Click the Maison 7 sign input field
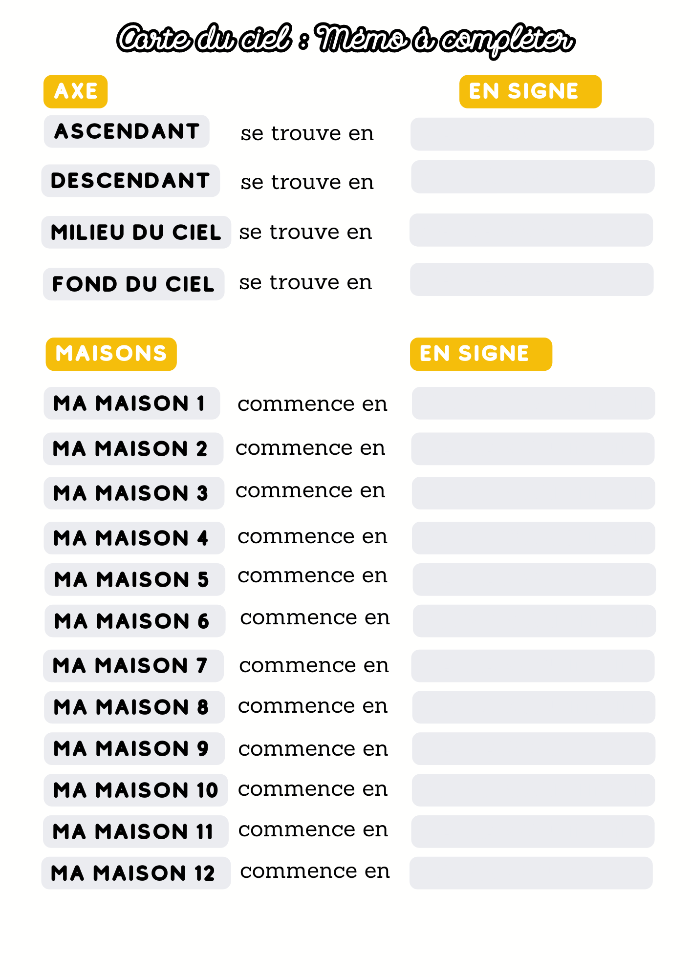This screenshot has width=691, height=977. coord(532,666)
